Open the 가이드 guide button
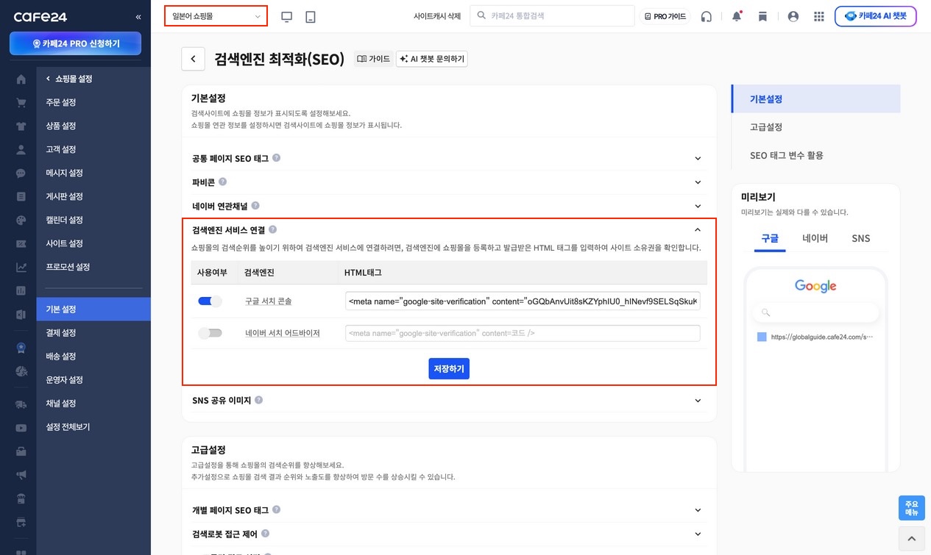The height and width of the screenshot is (555, 931). (373, 59)
